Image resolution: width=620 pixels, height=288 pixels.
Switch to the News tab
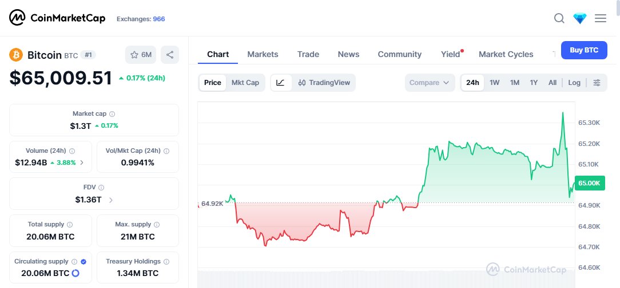(x=348, y=54)
